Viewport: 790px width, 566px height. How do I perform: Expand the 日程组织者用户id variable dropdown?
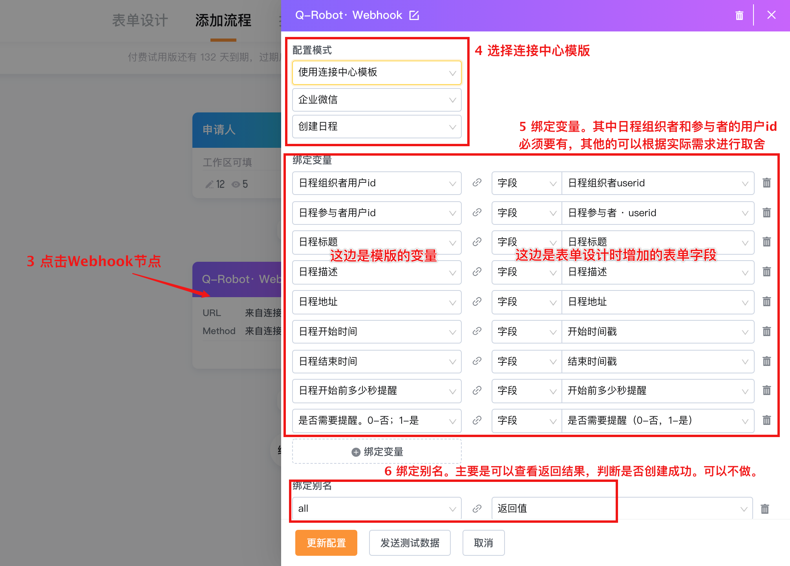(377, 183)
